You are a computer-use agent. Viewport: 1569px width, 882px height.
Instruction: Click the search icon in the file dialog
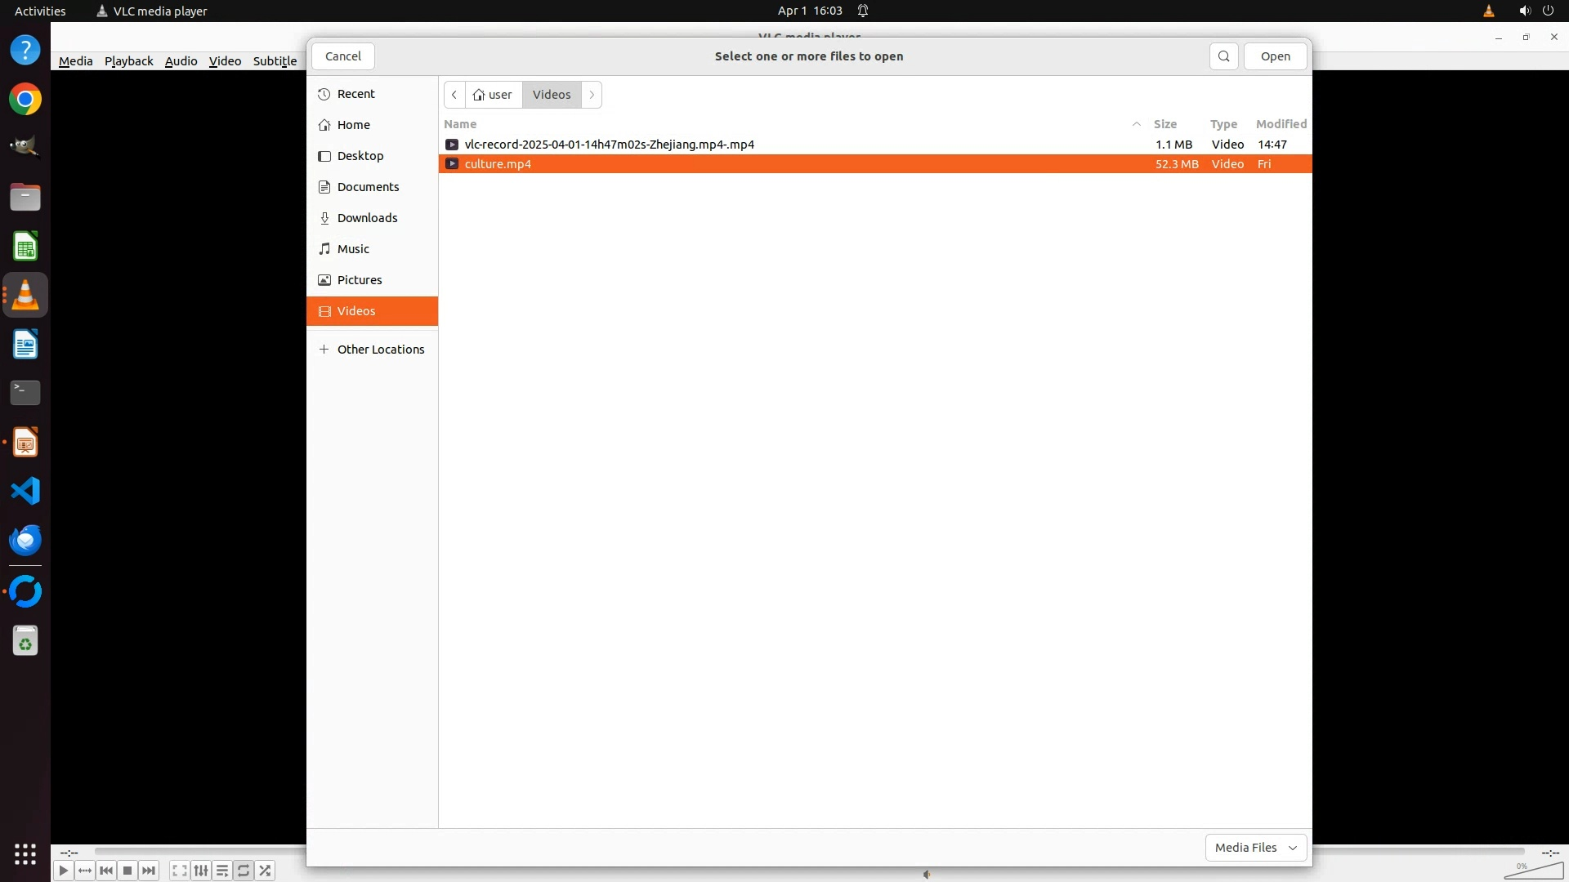pyautogui.click(x=1223, y=56)
